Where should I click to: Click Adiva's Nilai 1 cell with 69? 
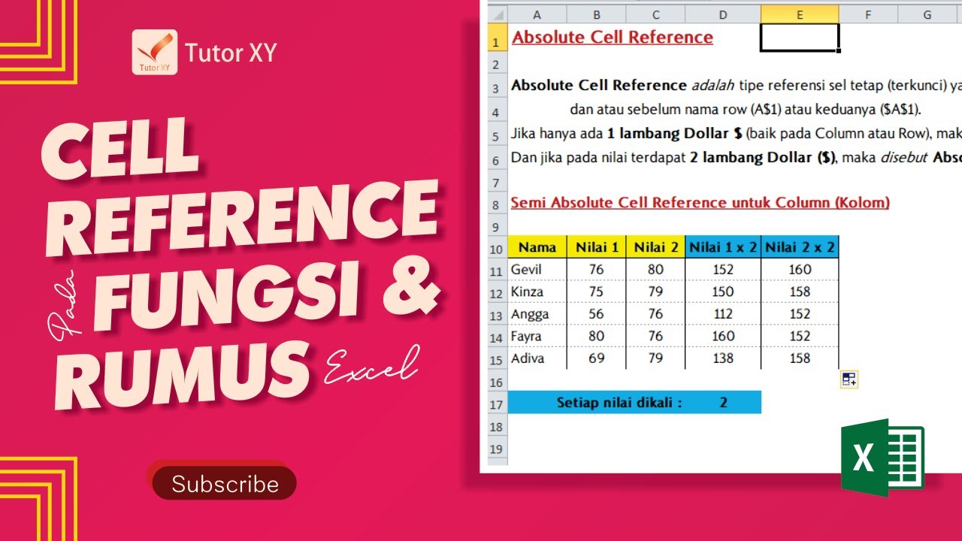[x=596, y=358]
